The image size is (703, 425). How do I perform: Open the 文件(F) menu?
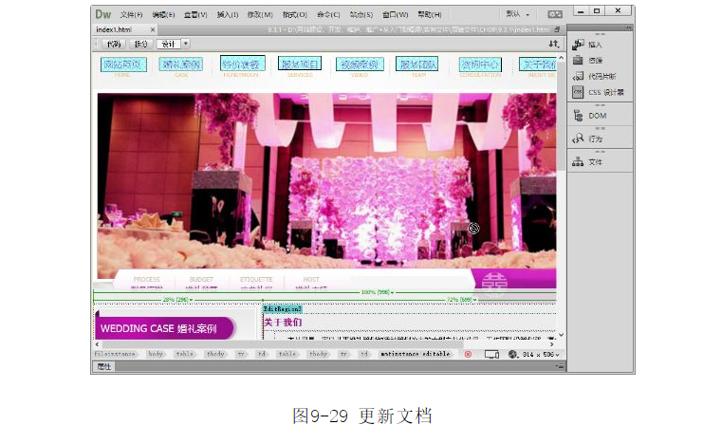click(x=132, y=15)
